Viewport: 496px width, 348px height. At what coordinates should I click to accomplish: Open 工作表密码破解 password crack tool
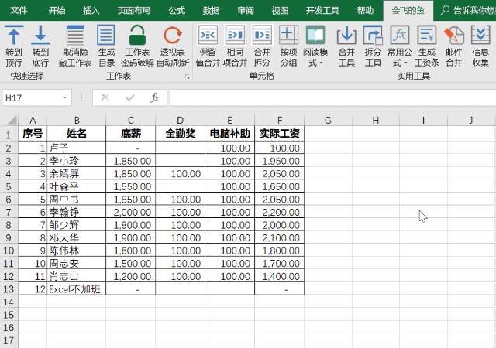137,36
